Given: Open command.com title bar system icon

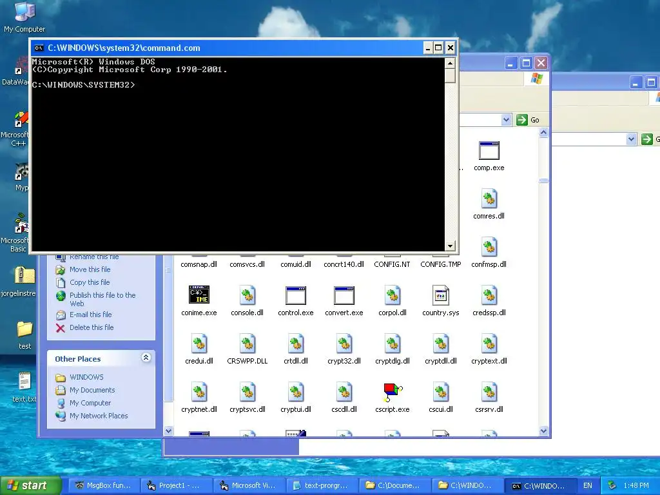Looking at the screenshot, I should [x=39, y=48].
